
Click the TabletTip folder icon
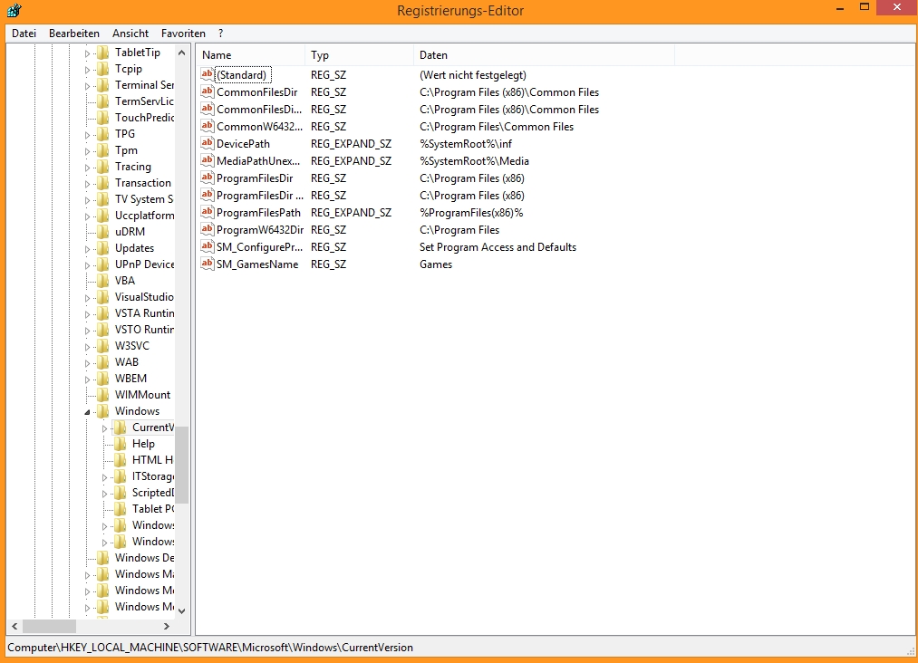(103, 53)
